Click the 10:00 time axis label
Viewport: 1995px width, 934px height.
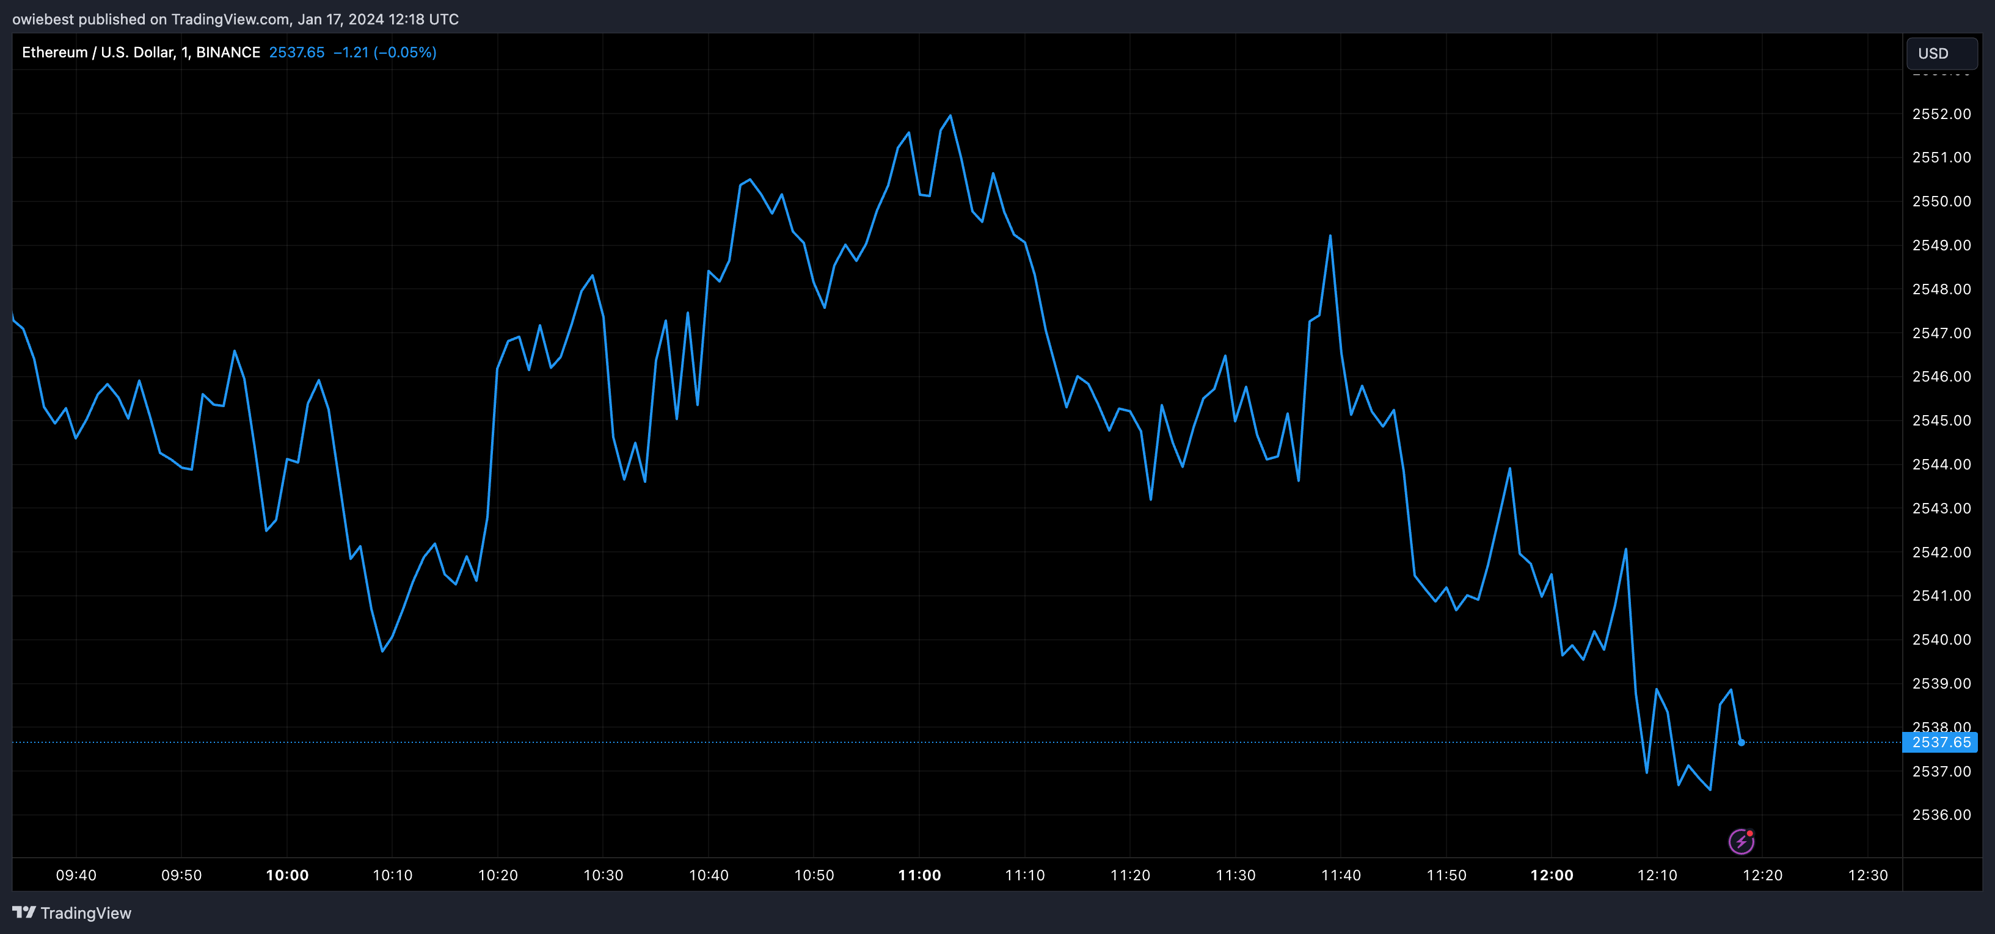tap(287, 875)
